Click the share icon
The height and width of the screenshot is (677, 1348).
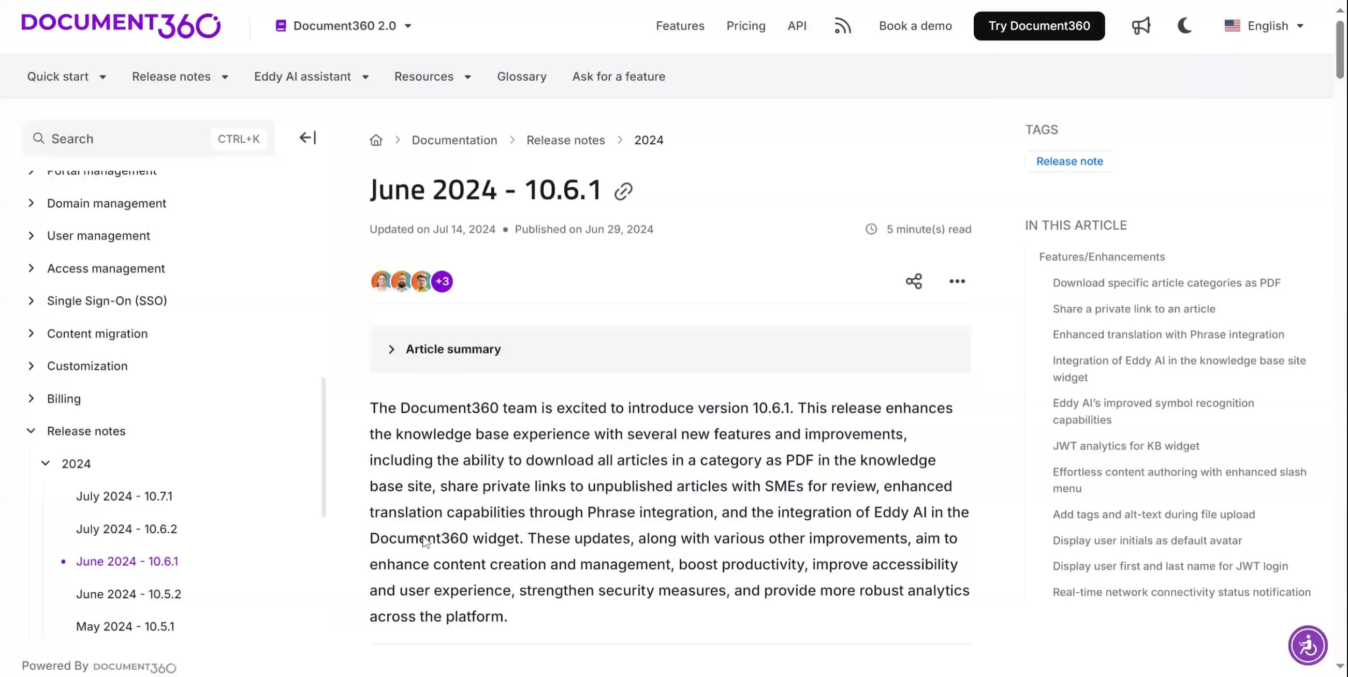pos(914,281)
